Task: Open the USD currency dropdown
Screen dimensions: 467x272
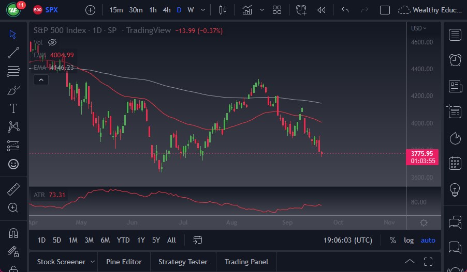Action: 418,28
